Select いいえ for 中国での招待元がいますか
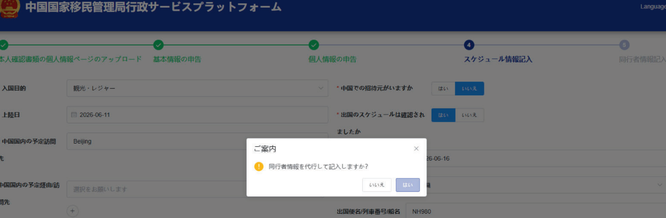The width and height of the screenshot is (666, 218). pos(469,88)
